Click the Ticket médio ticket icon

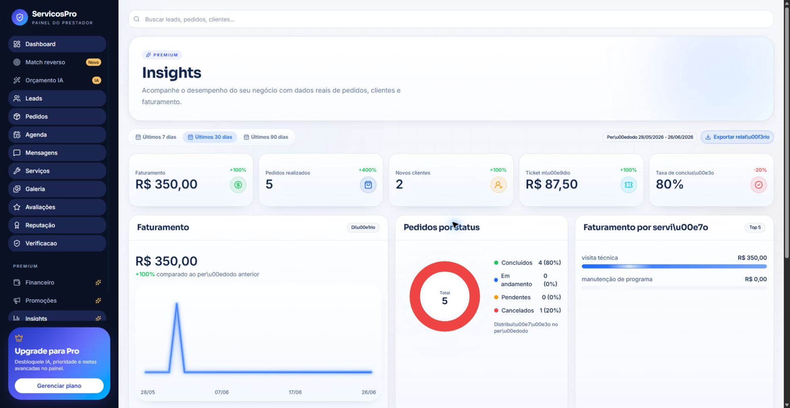tap(629, 185)
